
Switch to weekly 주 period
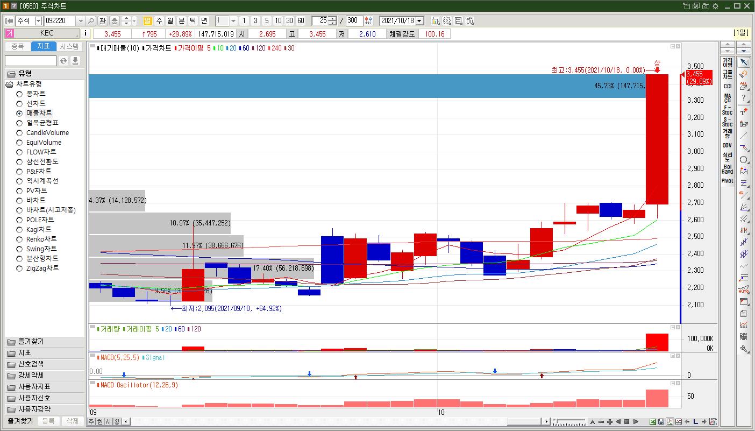(159, 21)
